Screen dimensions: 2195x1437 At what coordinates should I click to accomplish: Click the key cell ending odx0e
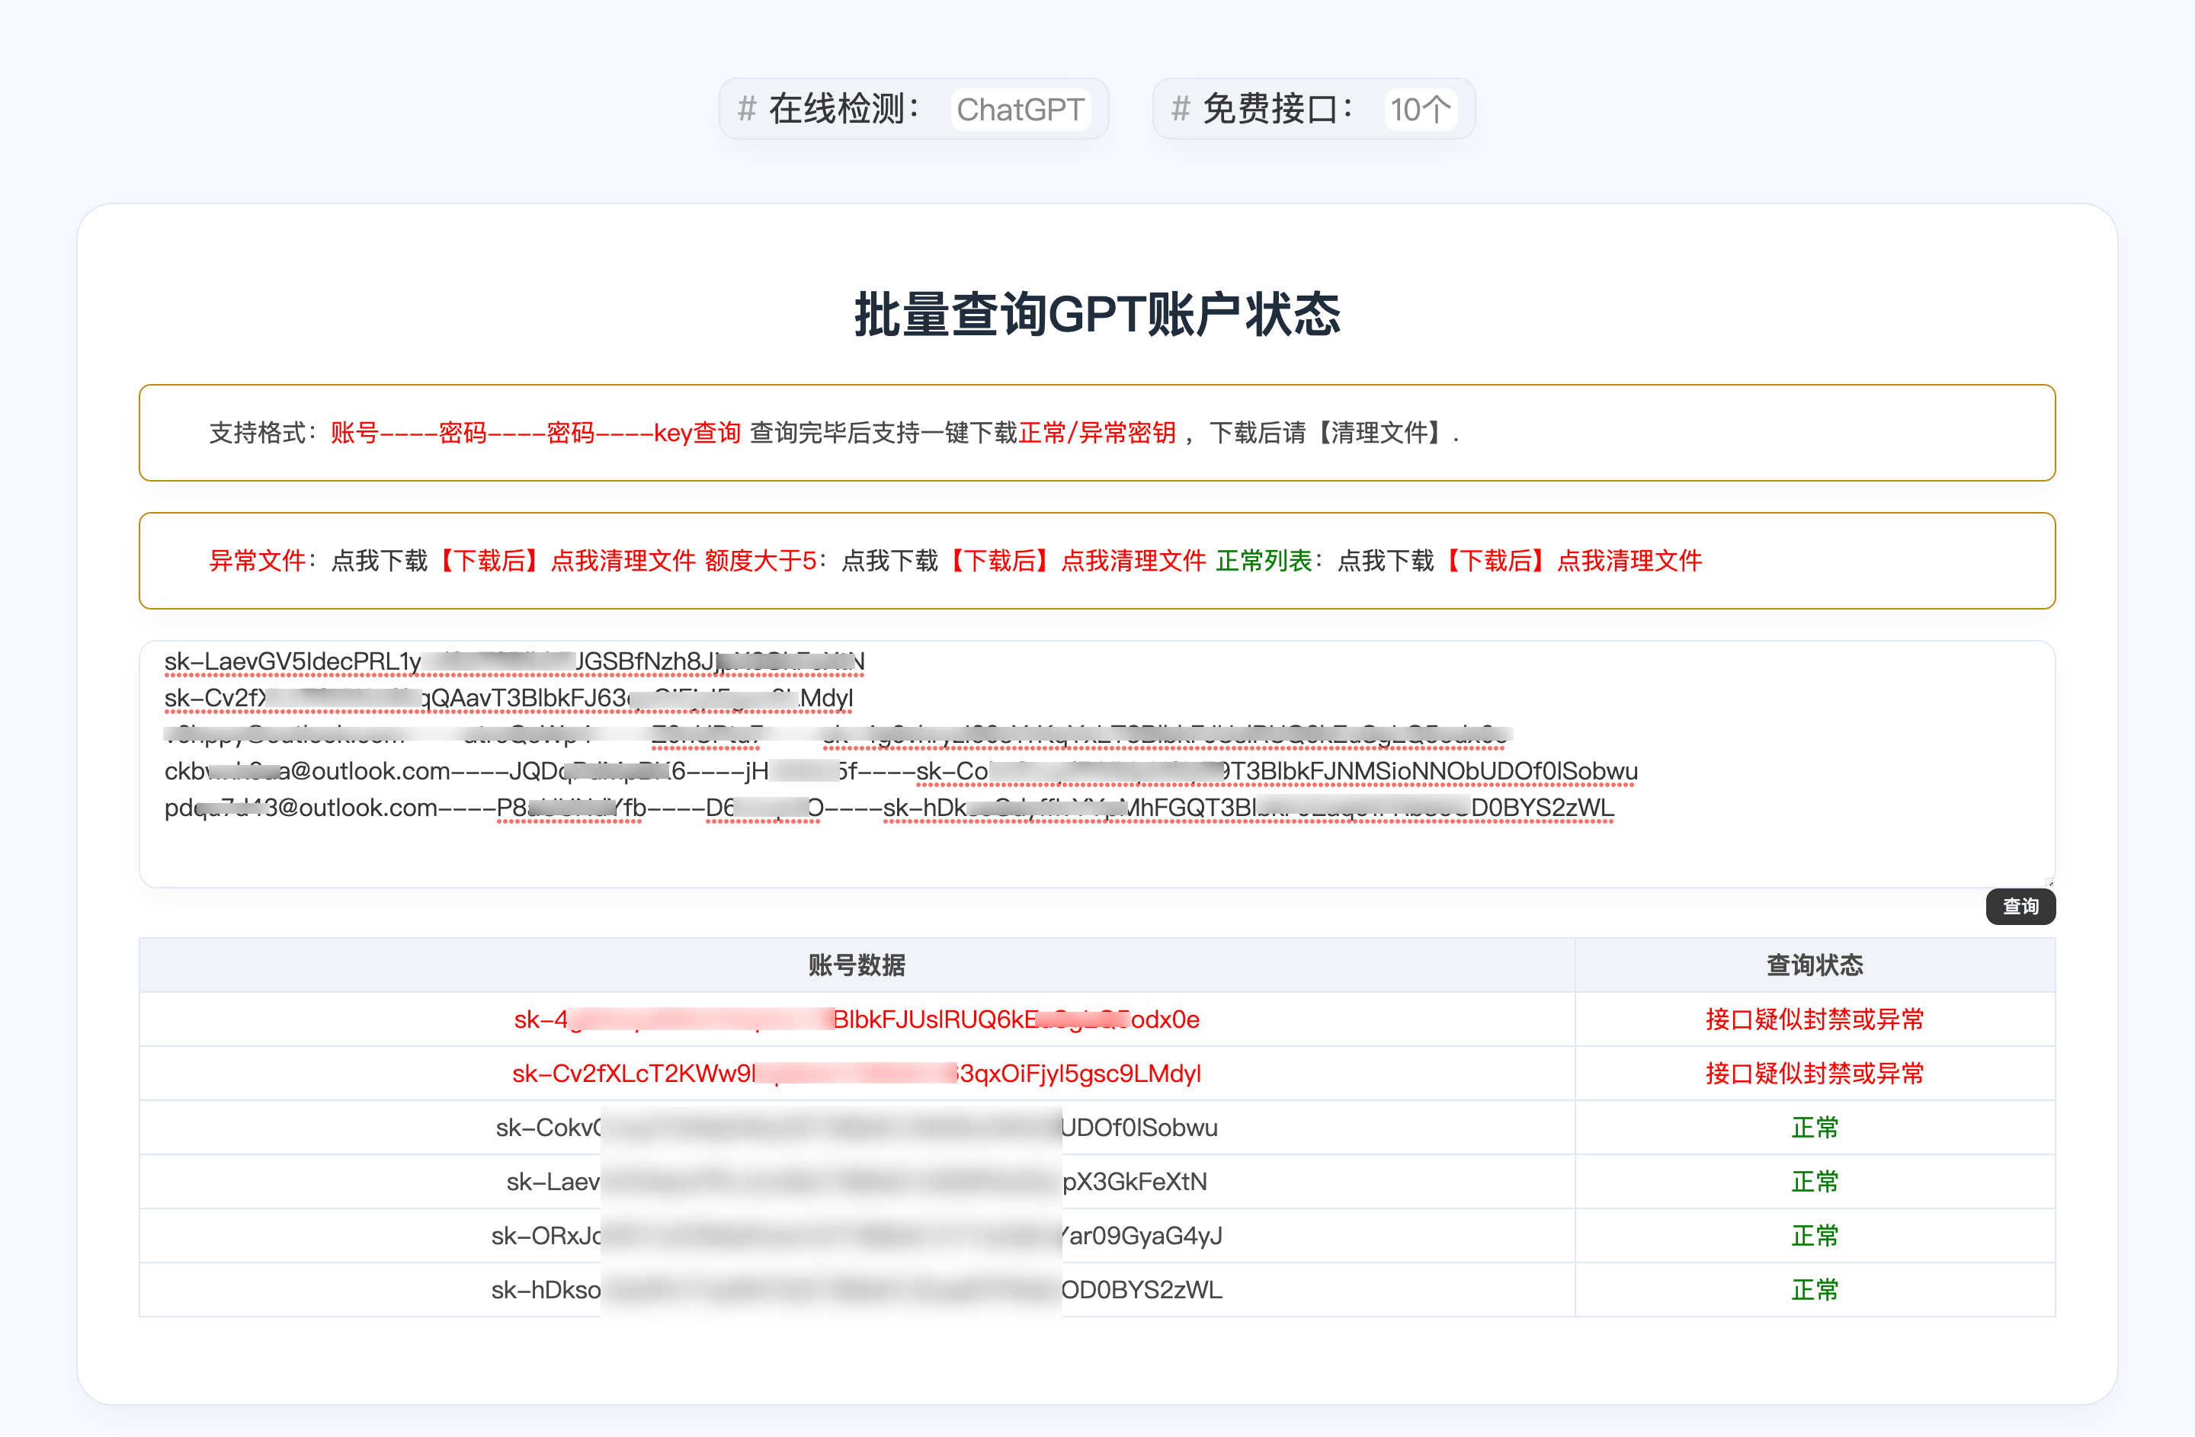(857, 1019)
